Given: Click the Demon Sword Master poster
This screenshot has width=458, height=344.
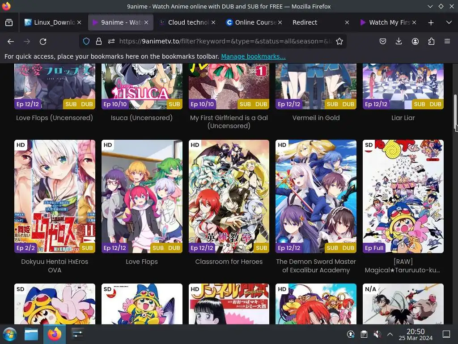Looking at the screenshot, I should 316,196.
